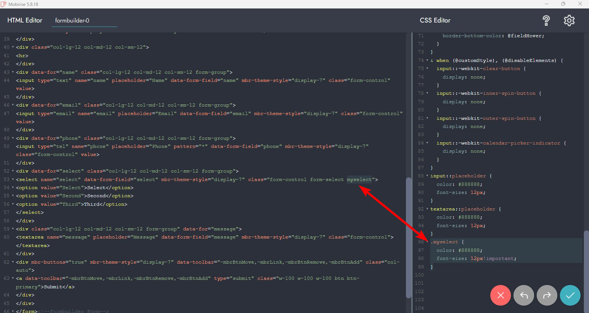Cancel edits with the red X button

click(500, 295)
